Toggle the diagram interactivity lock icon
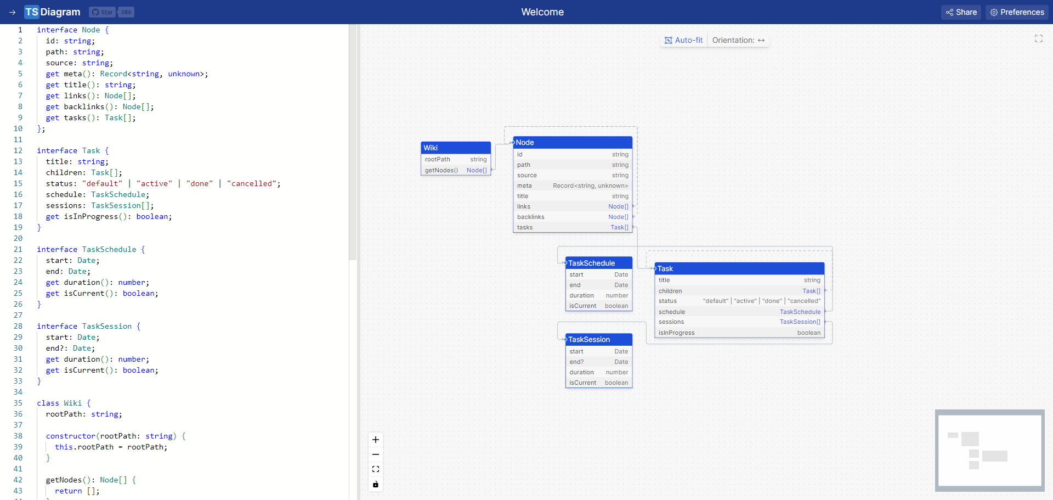1053x500 pixels. coord(376,484)
